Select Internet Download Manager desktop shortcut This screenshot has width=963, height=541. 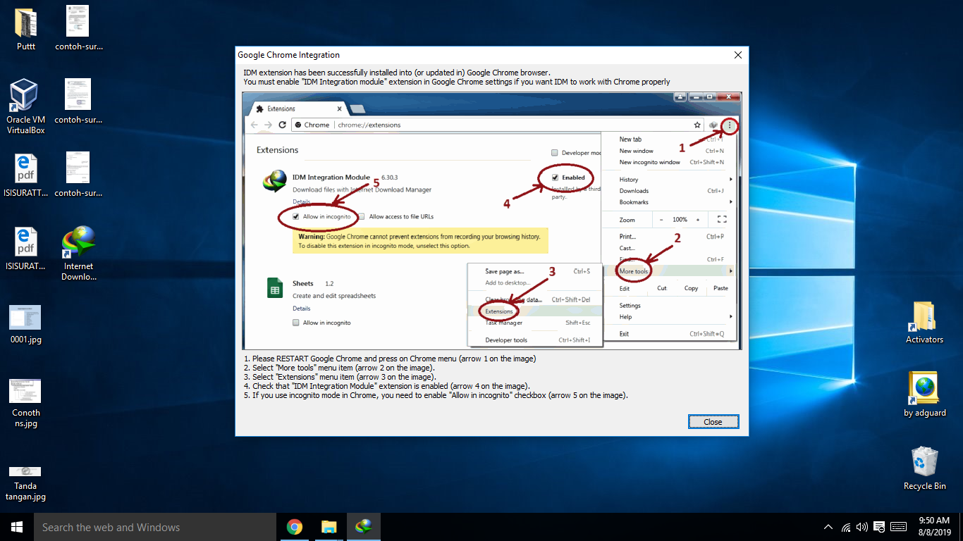click(x=78, y=254)
